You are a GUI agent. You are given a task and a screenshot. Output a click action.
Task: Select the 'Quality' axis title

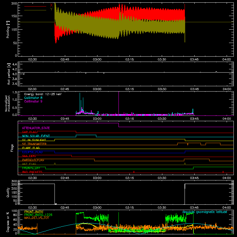click(x=8, y=192)
